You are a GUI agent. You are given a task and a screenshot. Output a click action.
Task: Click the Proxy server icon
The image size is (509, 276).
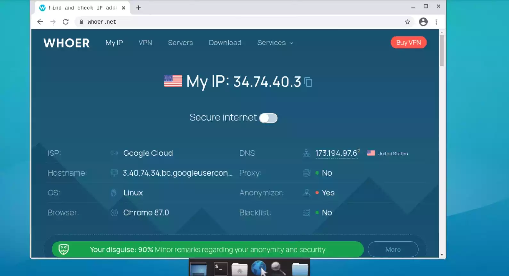pyautogui.click(x=306, y=173)
